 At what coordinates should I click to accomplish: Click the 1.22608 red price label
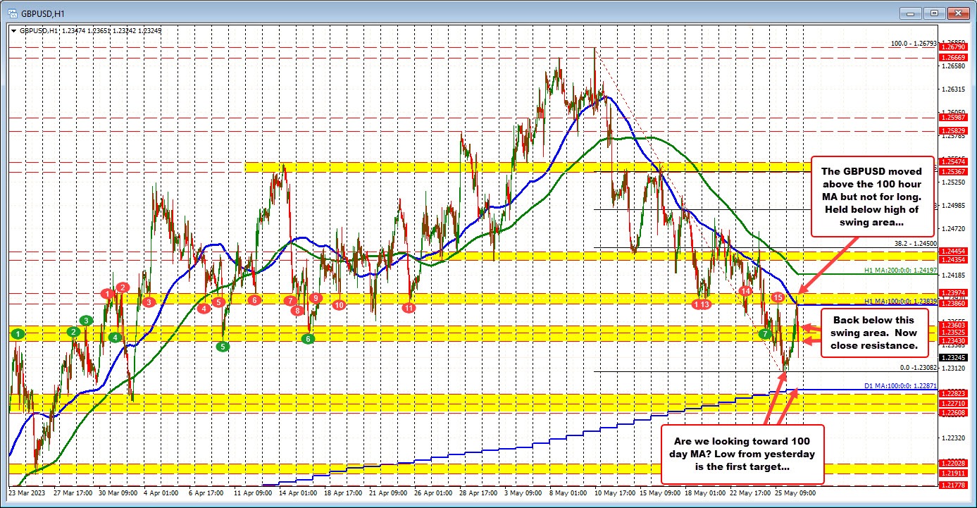tap(953, 413)
